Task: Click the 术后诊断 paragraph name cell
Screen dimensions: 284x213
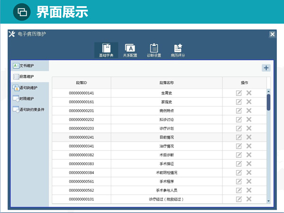Action: click(x=167, y=155)
